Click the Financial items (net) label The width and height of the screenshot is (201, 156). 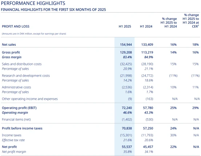[16, 119]
